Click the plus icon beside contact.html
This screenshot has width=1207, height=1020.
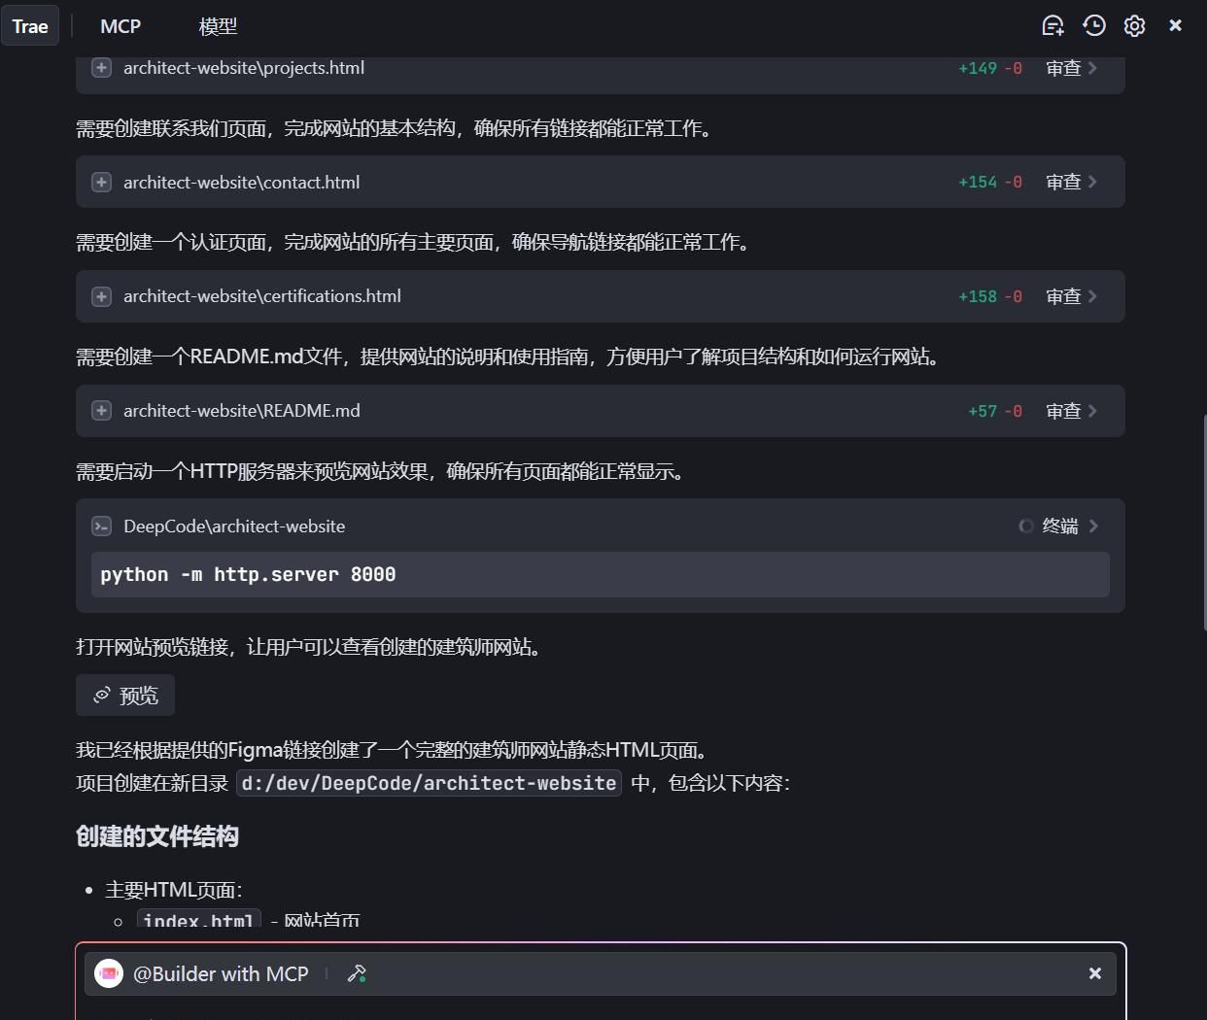[101, 182]
